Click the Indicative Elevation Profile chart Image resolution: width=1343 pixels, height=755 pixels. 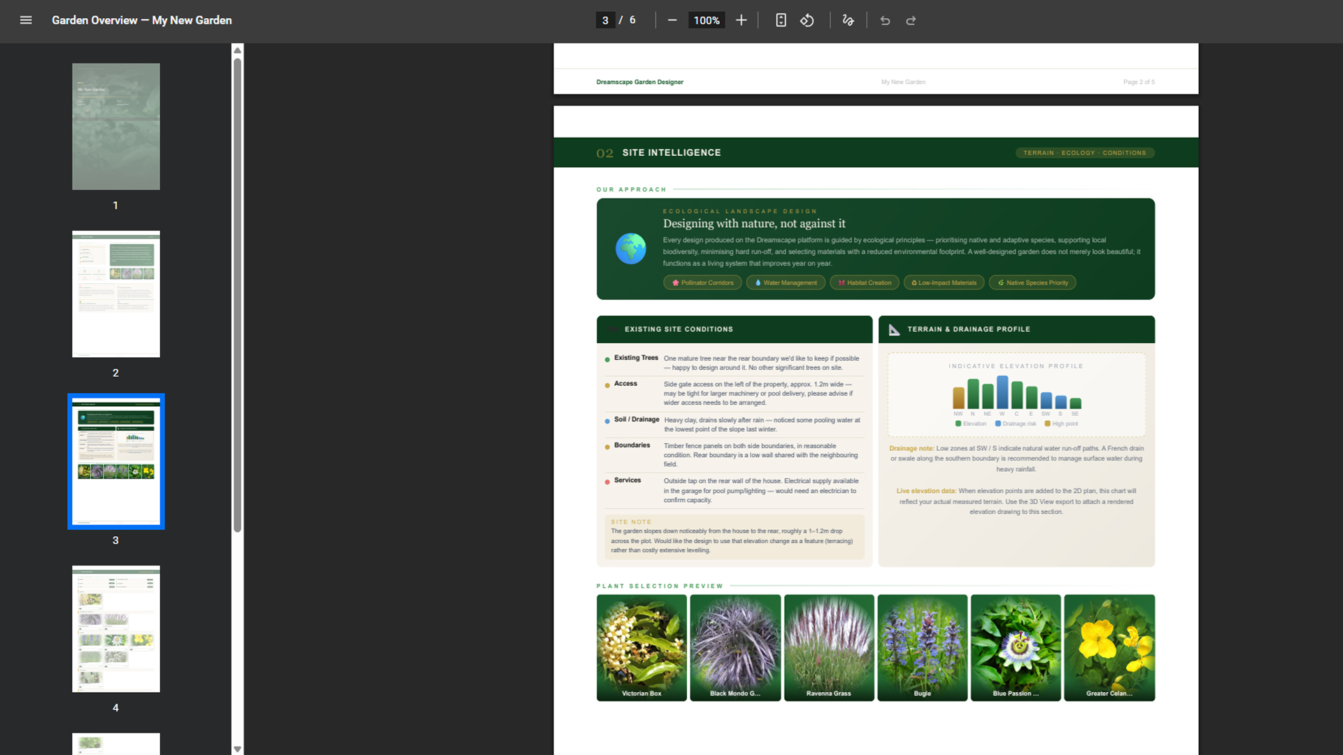pyautogui.click(x=1016, y=395)
